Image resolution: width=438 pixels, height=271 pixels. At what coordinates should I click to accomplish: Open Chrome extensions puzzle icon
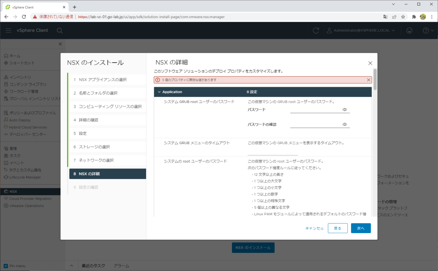pyautogui.click(x=414, y=17)
